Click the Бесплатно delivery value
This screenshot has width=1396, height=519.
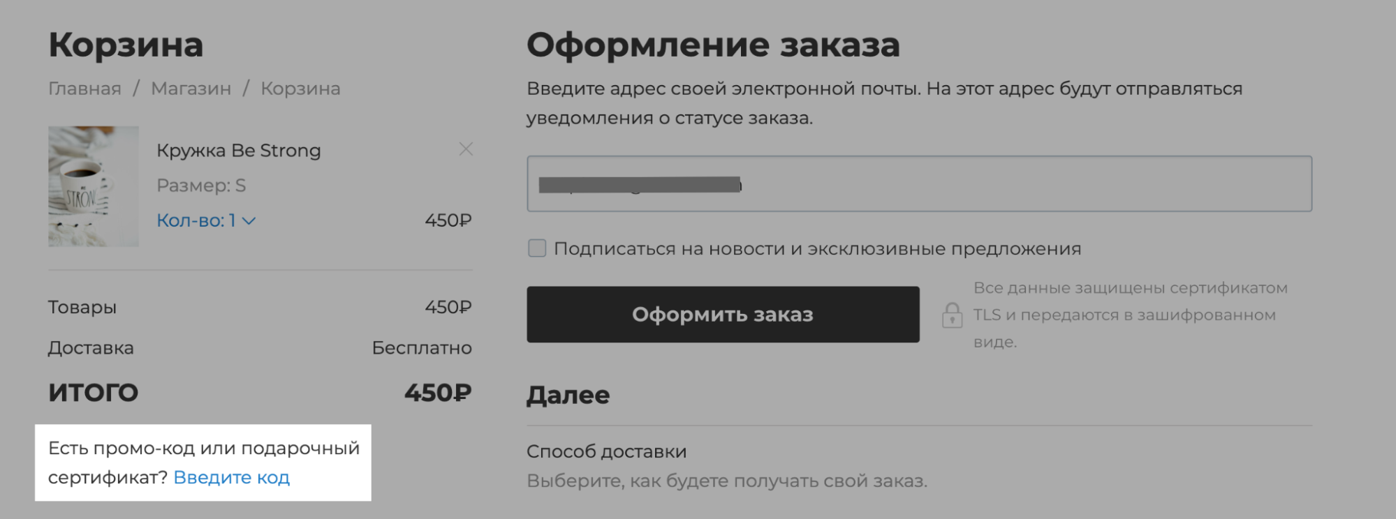(x=422, y=348)
